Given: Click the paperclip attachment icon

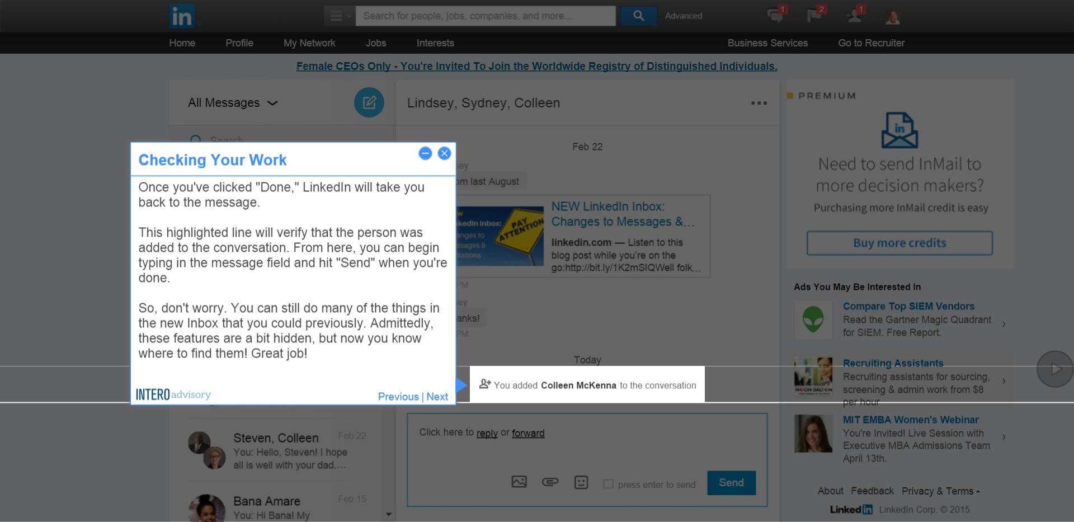Looking at the screenshot, I should [550, 482].
